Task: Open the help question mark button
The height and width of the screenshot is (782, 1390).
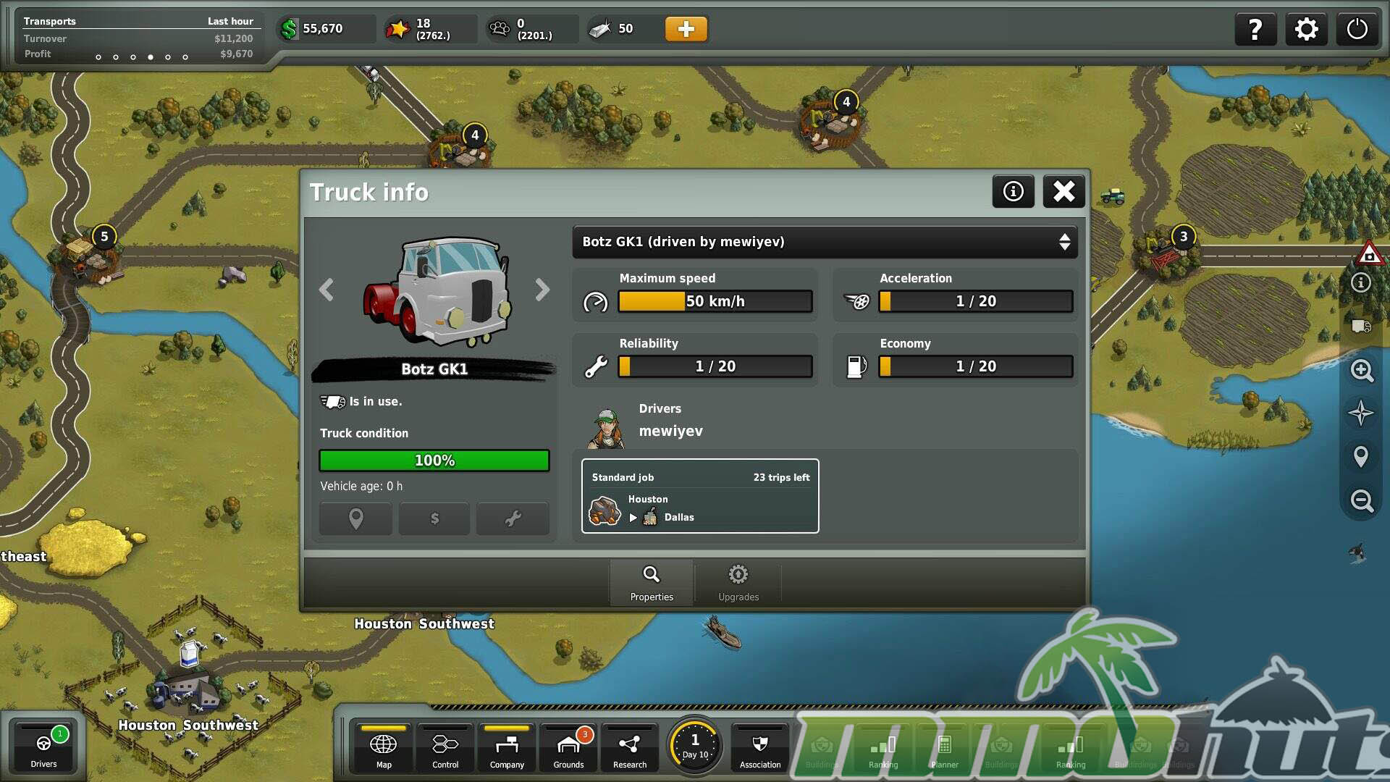Action: (x=1255, y=30)
